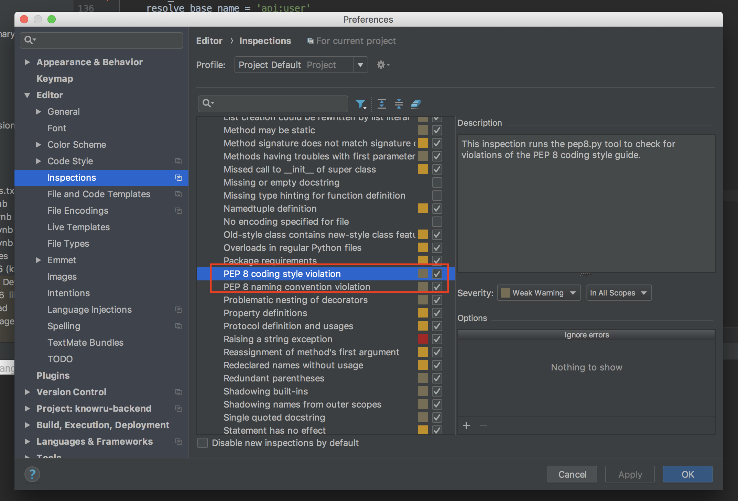Click project-level icon beside Project: knowru-backend
Screen dimensions: 738x501
tap(178, 409)
